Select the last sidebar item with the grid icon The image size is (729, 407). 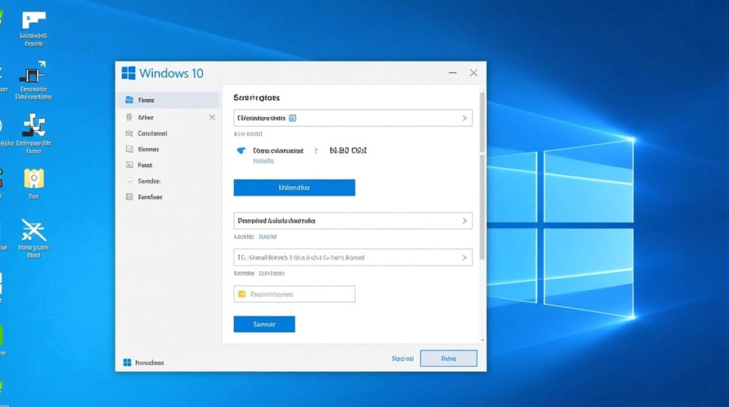pyautogui.click(x=129, y=197)
